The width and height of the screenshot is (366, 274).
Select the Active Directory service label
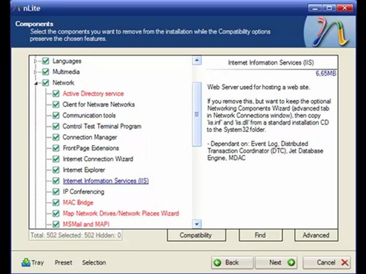[93, 94]
